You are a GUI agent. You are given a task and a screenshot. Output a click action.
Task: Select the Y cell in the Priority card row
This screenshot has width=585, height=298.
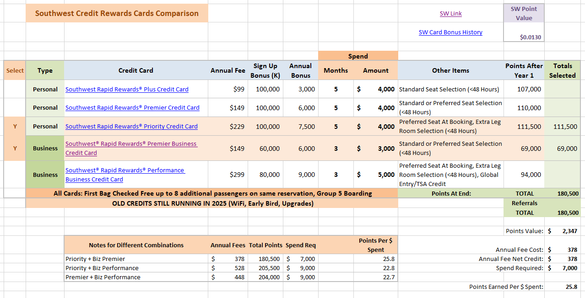[x=15, y=126]
